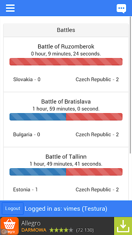Click the Allegro ad star rating
The height and width of the screenshot is (235, 132).
coord(61,230)
